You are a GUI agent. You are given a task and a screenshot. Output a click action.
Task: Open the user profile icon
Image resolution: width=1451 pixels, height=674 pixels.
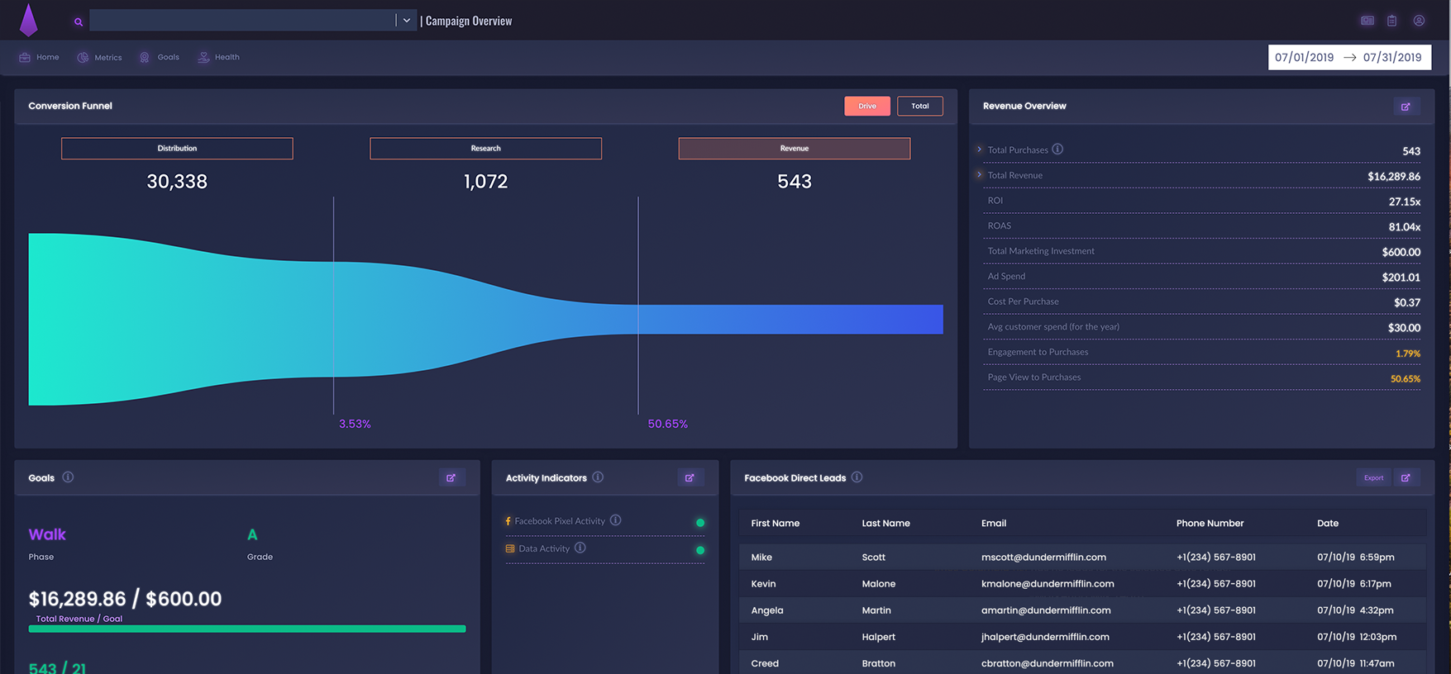(x=1419, y=21)
